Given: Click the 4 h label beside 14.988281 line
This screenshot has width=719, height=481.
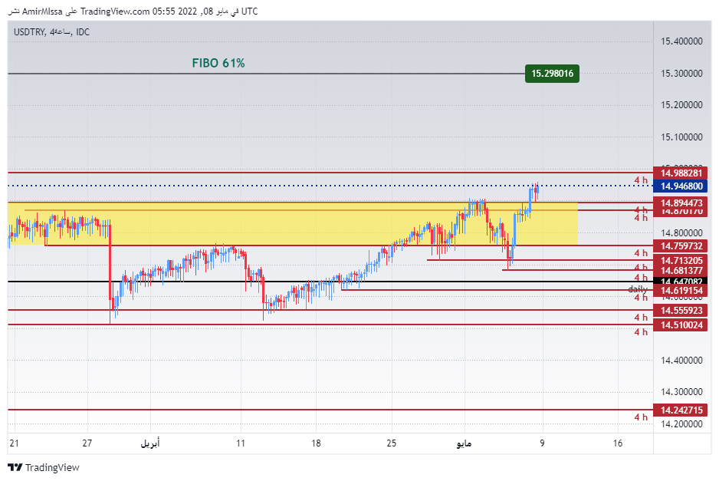Looking at the screenshot, I should [641, 180].
